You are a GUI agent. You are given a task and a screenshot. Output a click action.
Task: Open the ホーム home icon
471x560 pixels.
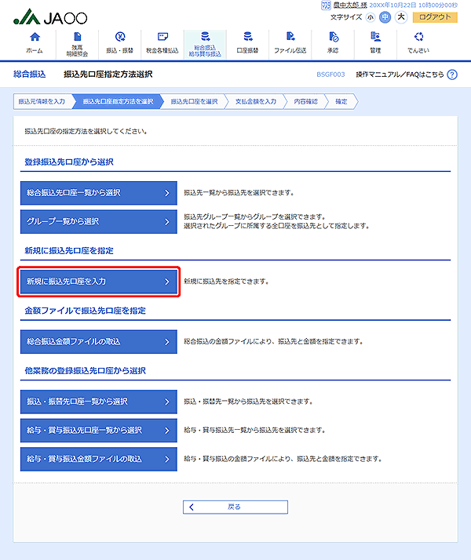[35, 42]
